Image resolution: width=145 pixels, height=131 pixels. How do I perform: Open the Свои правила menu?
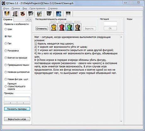tap(37, 8)
